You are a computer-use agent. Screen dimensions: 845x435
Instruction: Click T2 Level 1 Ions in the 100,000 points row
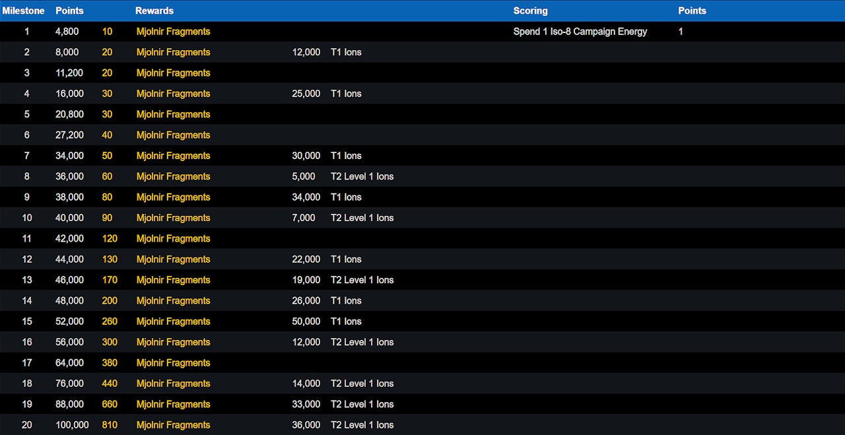coord(362,424)
